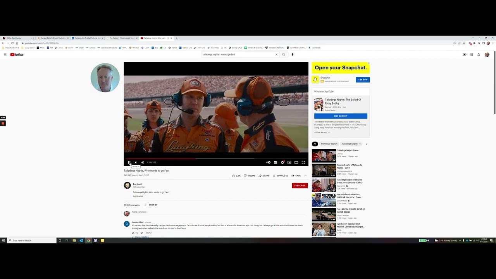Click the Windows taskbar search box
This screenshot has height=279, width=496.
point(32,241)
